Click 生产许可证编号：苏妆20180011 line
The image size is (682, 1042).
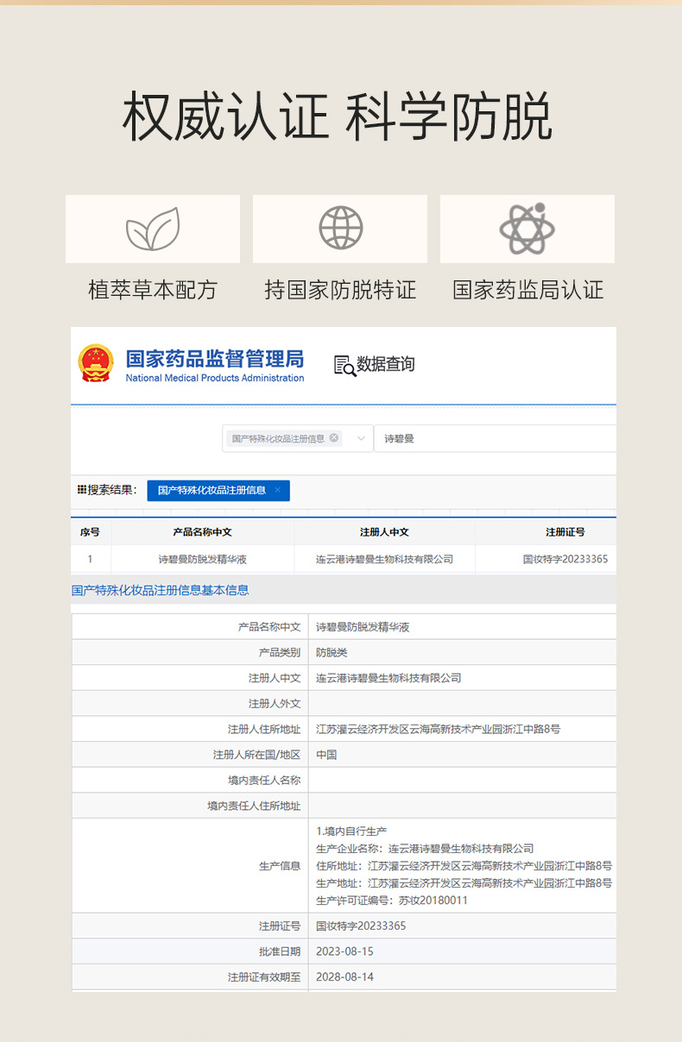[392, 901]
